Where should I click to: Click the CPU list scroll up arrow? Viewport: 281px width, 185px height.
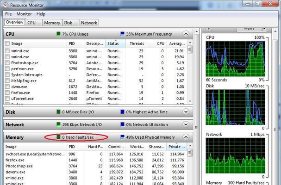coord(190,43)
